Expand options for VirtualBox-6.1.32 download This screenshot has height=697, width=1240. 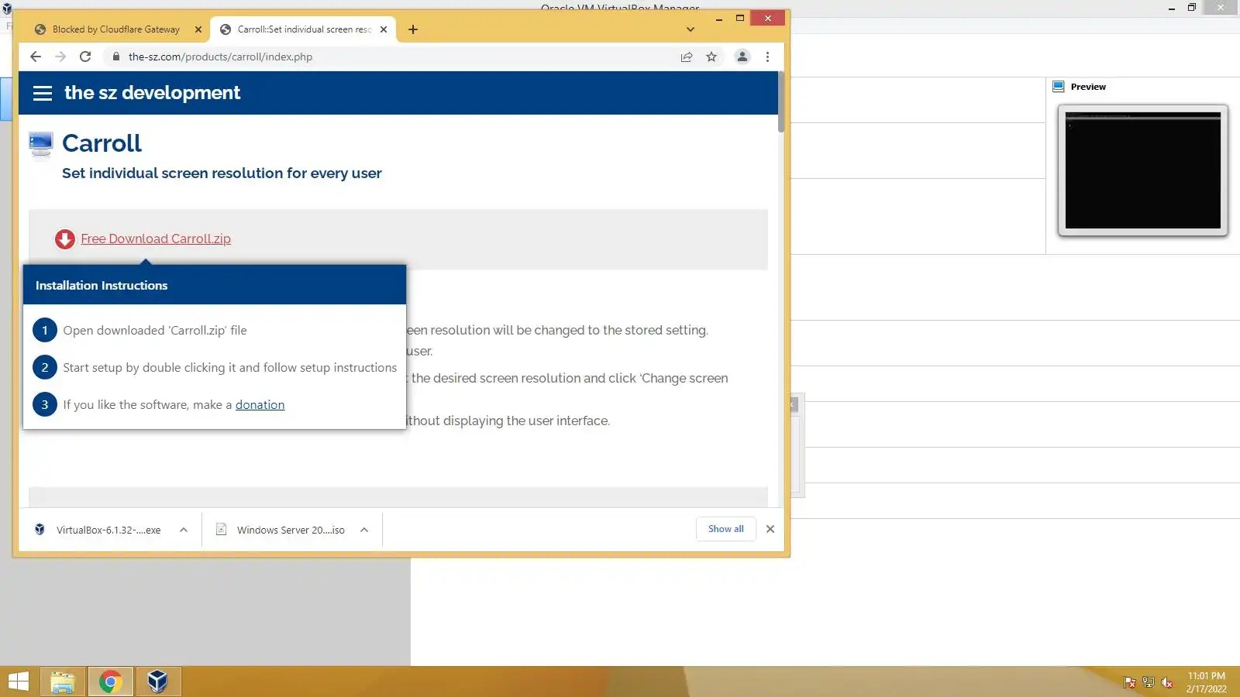click(184, 530)
